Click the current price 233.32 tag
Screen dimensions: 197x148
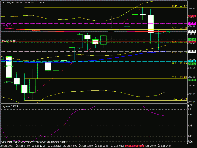192,31
